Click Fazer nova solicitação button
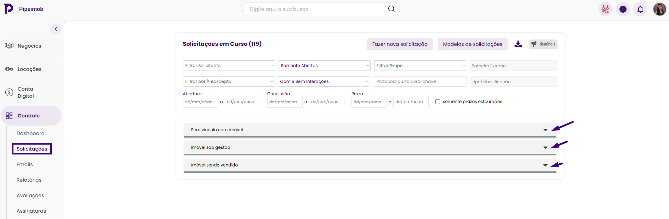The width and height of the screenshot is (669, 219). [400, 44]
